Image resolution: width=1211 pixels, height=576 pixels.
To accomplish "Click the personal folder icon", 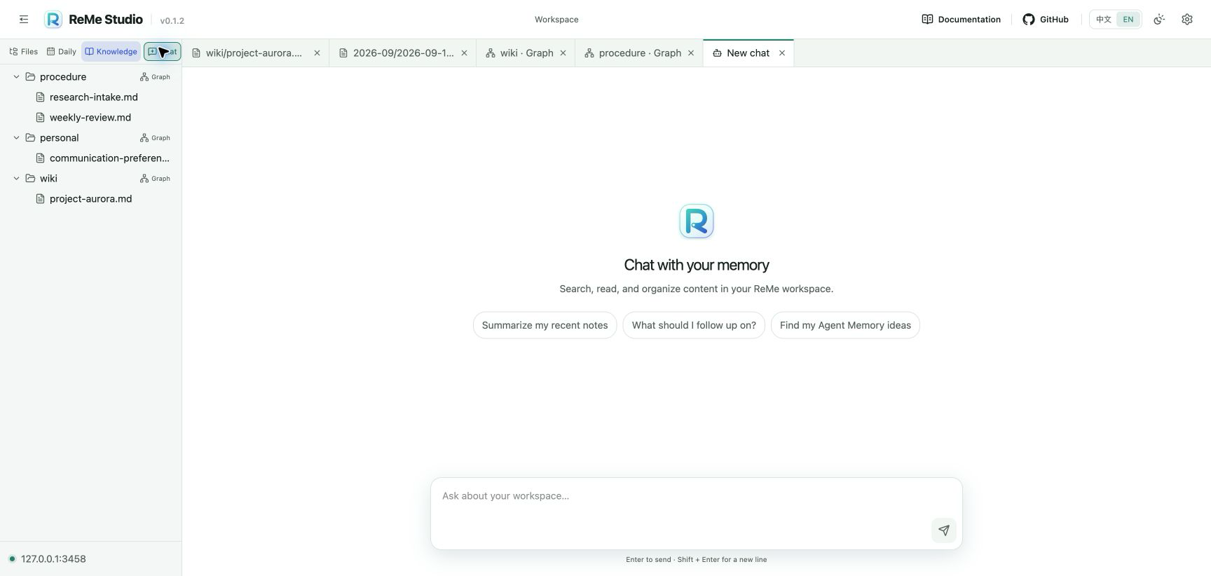I will point(30,138).
